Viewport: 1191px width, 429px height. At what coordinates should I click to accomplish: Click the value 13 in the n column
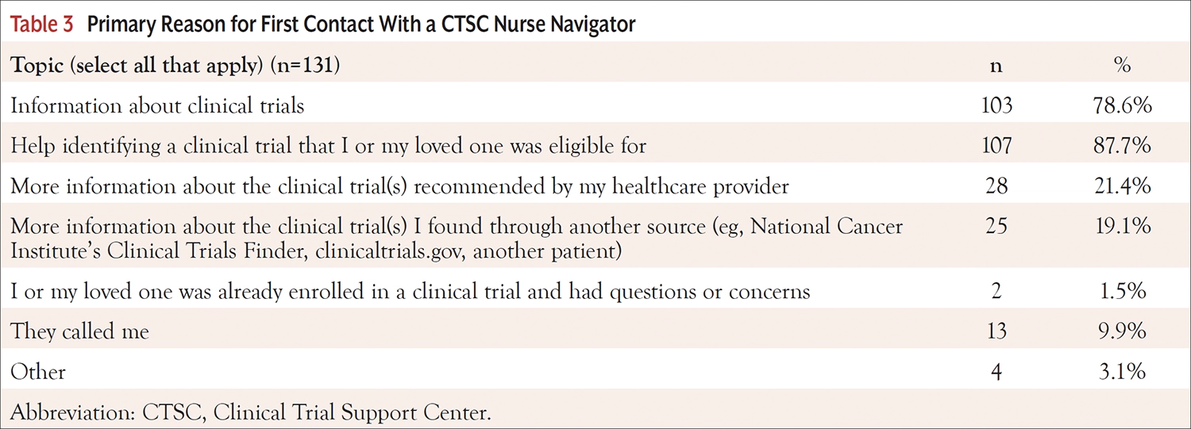pos(996,331)
